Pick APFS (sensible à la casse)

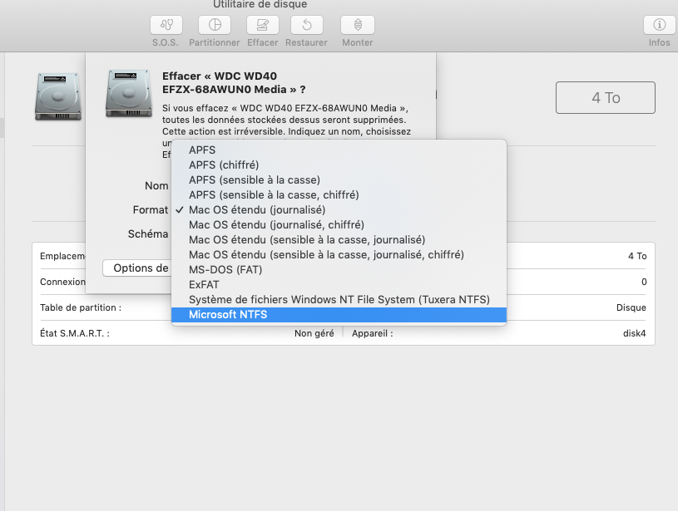coord(339,179)
